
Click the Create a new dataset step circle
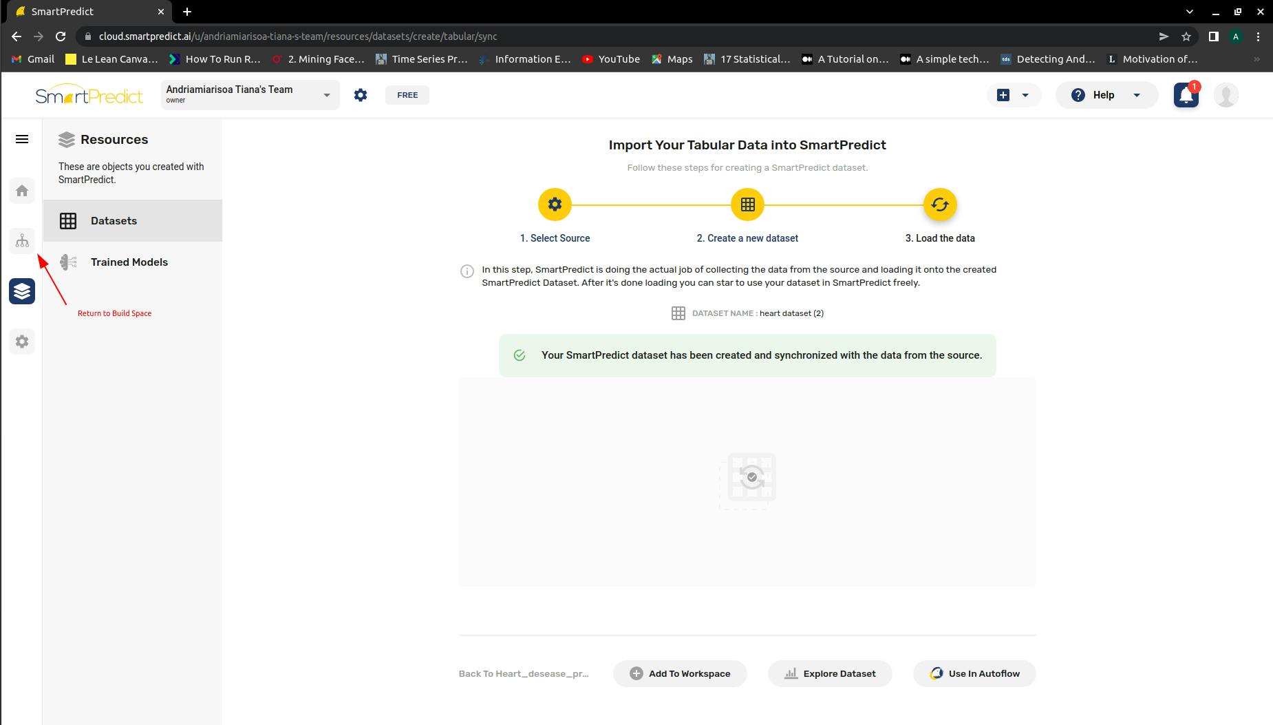(x=747, y=204)
